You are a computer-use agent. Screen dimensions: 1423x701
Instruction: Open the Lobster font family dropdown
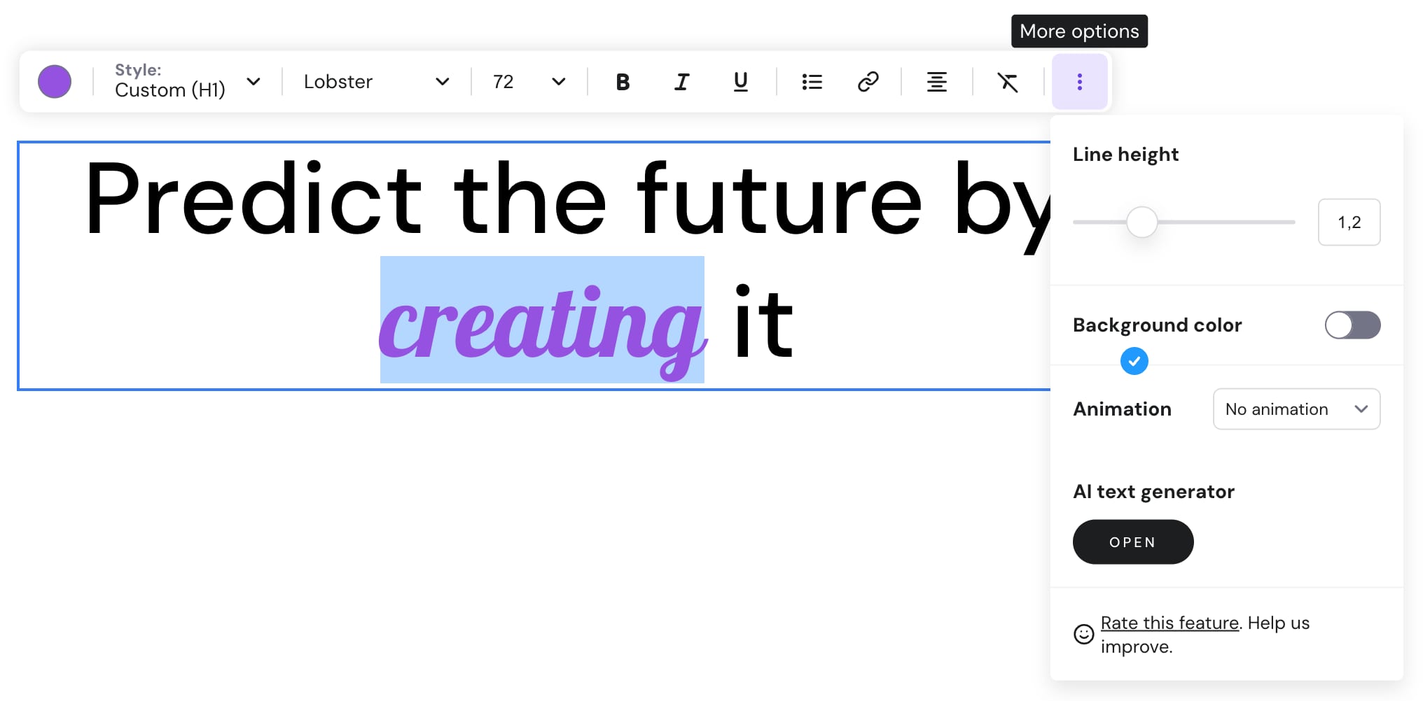(377, 82)
